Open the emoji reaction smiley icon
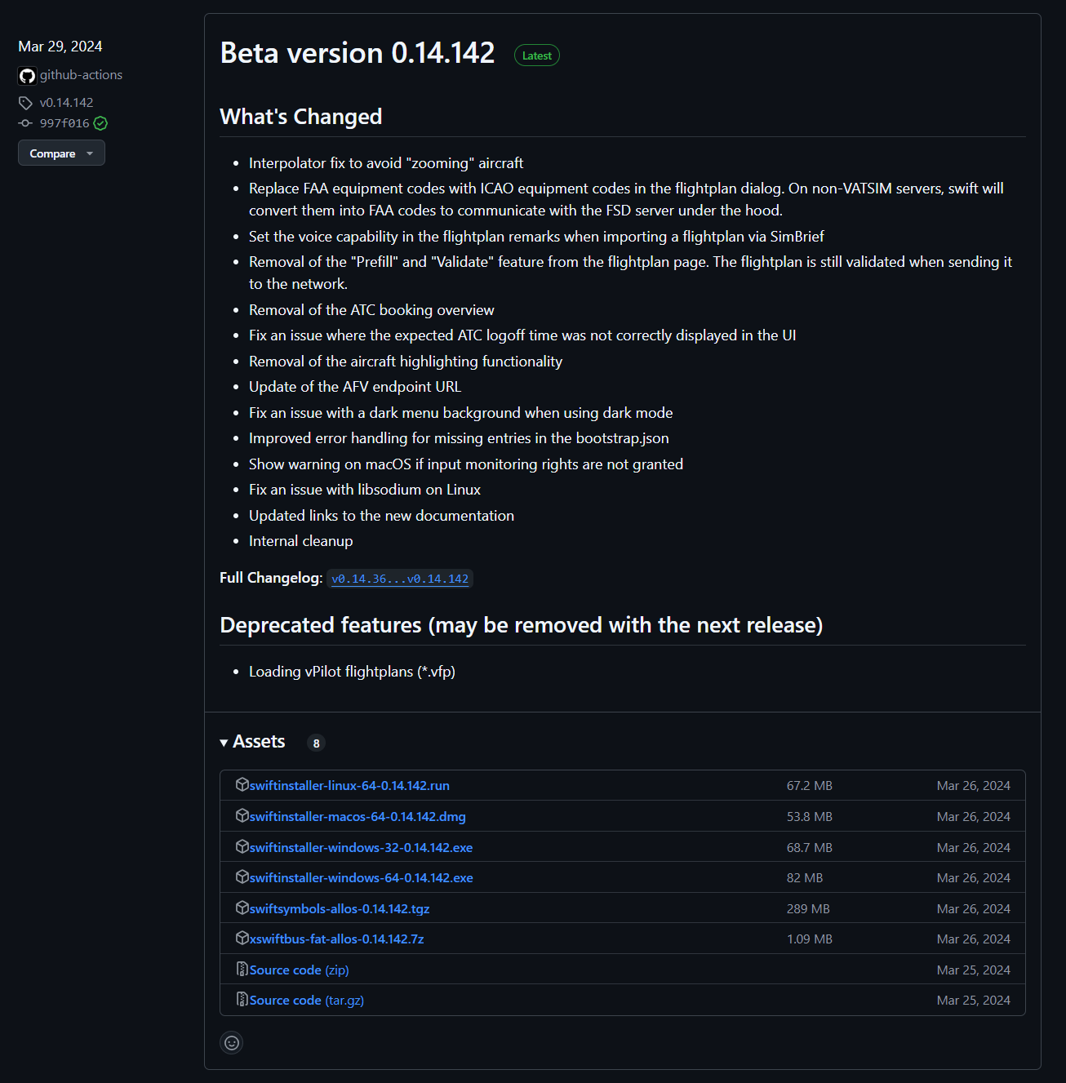The height and width of the screenshot is (1083, 1066). click(231, 1043)
